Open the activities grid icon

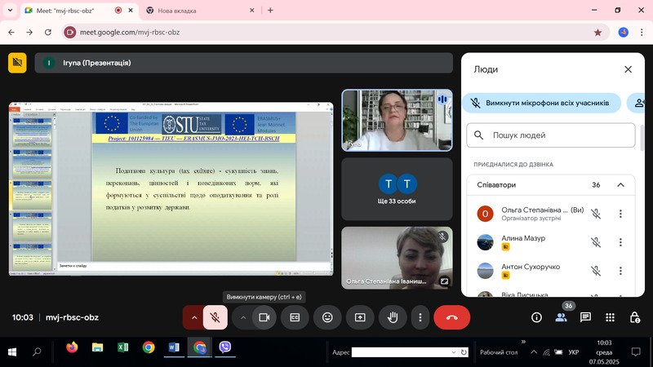click(x=610, y=317)
